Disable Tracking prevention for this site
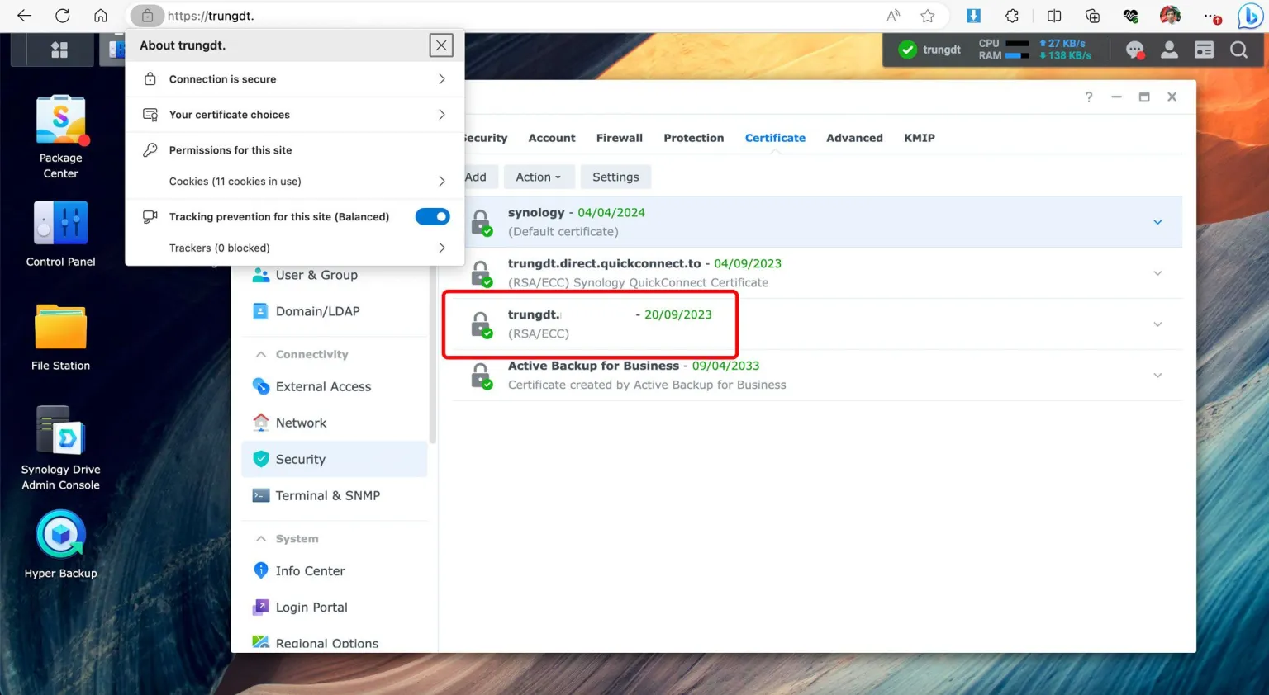1269x695 pixels. (x=432, y=216)
